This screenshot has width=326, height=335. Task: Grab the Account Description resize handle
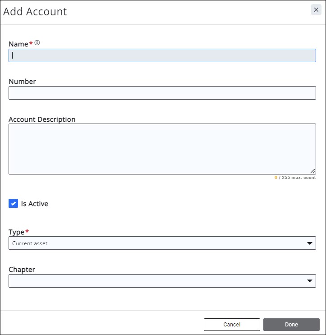click(312, 171)
